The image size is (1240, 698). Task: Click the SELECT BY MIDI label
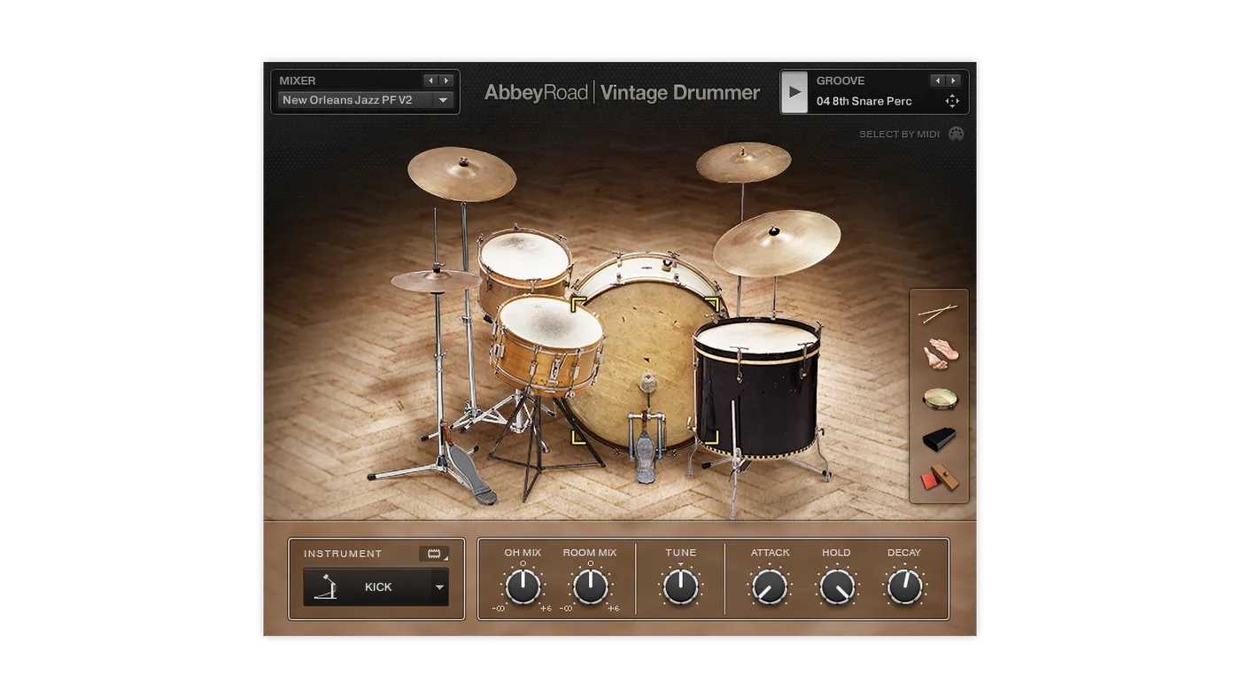pyautogui.click(x=899, y=134)
